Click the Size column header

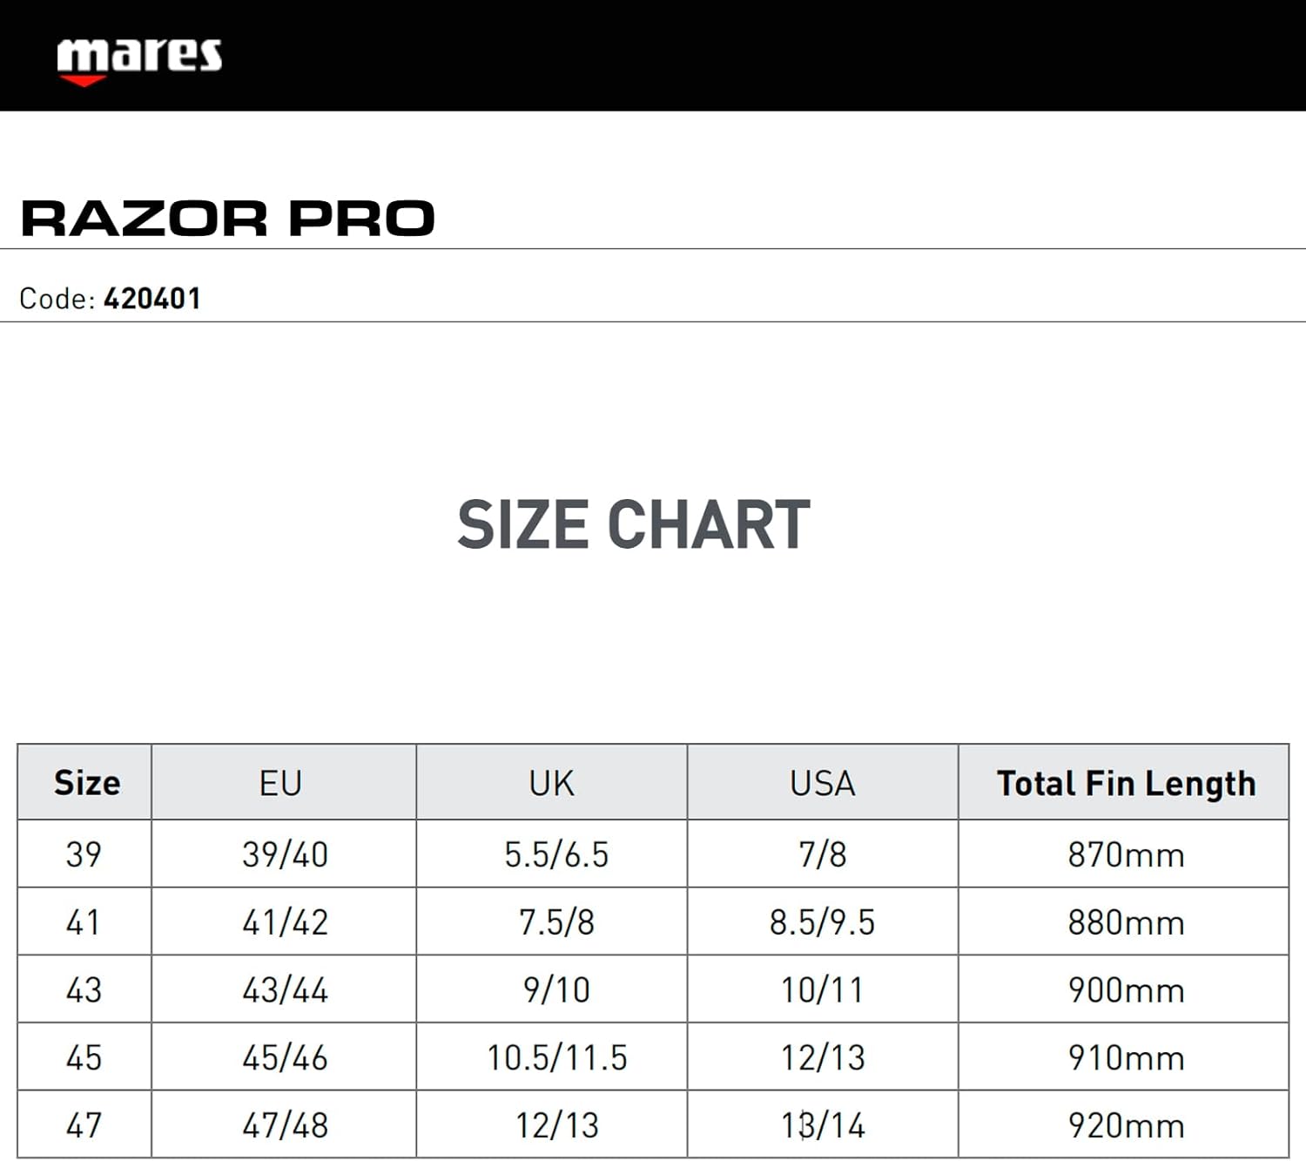pyautogui.click(x=86, y=783)
